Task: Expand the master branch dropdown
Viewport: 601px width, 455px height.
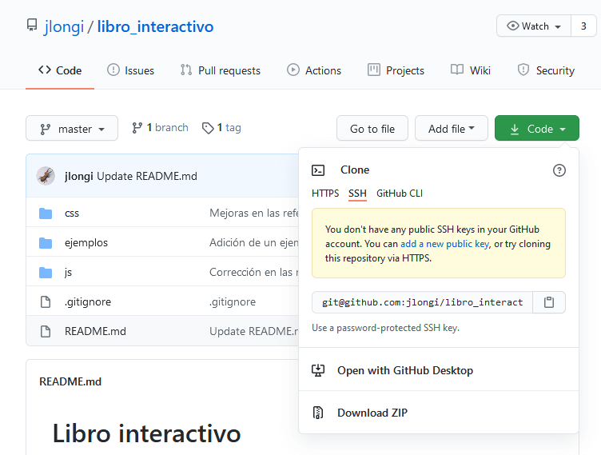Action: pos(72,129)
